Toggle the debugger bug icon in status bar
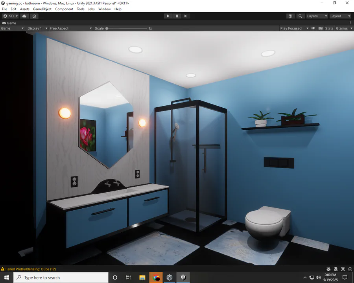This screenshot has height=283, width=354. 328,269
